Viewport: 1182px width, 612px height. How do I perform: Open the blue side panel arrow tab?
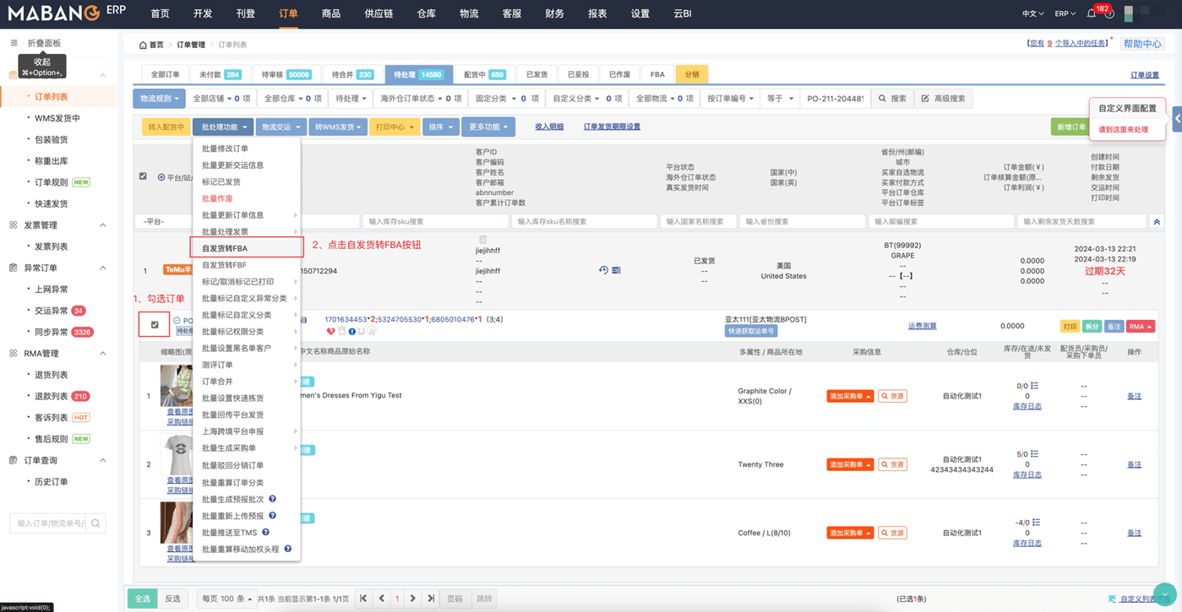[1177, 119]
